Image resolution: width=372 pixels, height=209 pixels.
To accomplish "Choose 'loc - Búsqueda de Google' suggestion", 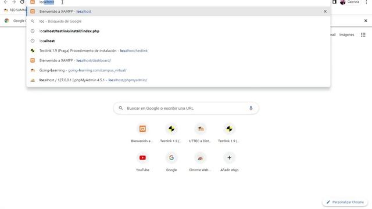I will [x=178, y=21].
